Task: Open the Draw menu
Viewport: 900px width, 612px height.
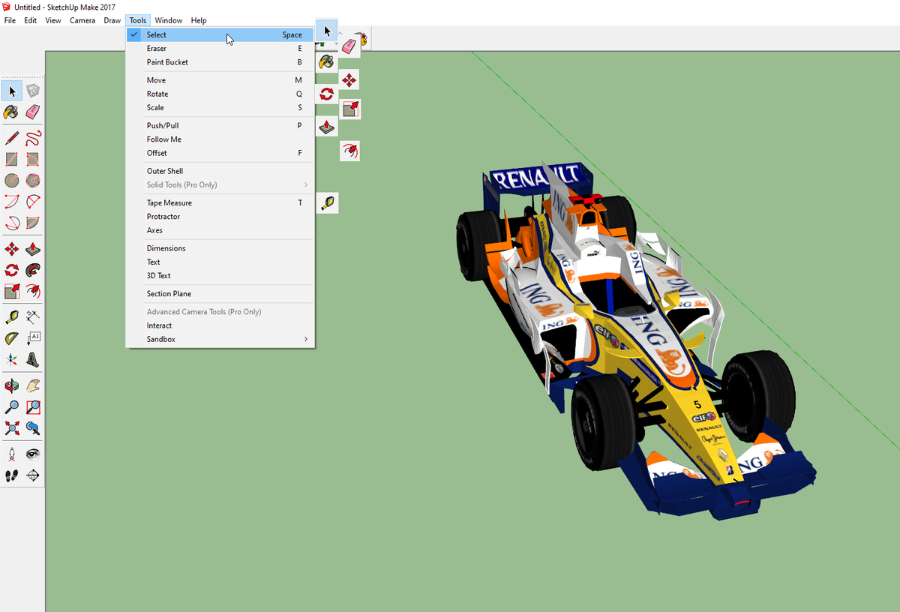Action: coord(112,20)
